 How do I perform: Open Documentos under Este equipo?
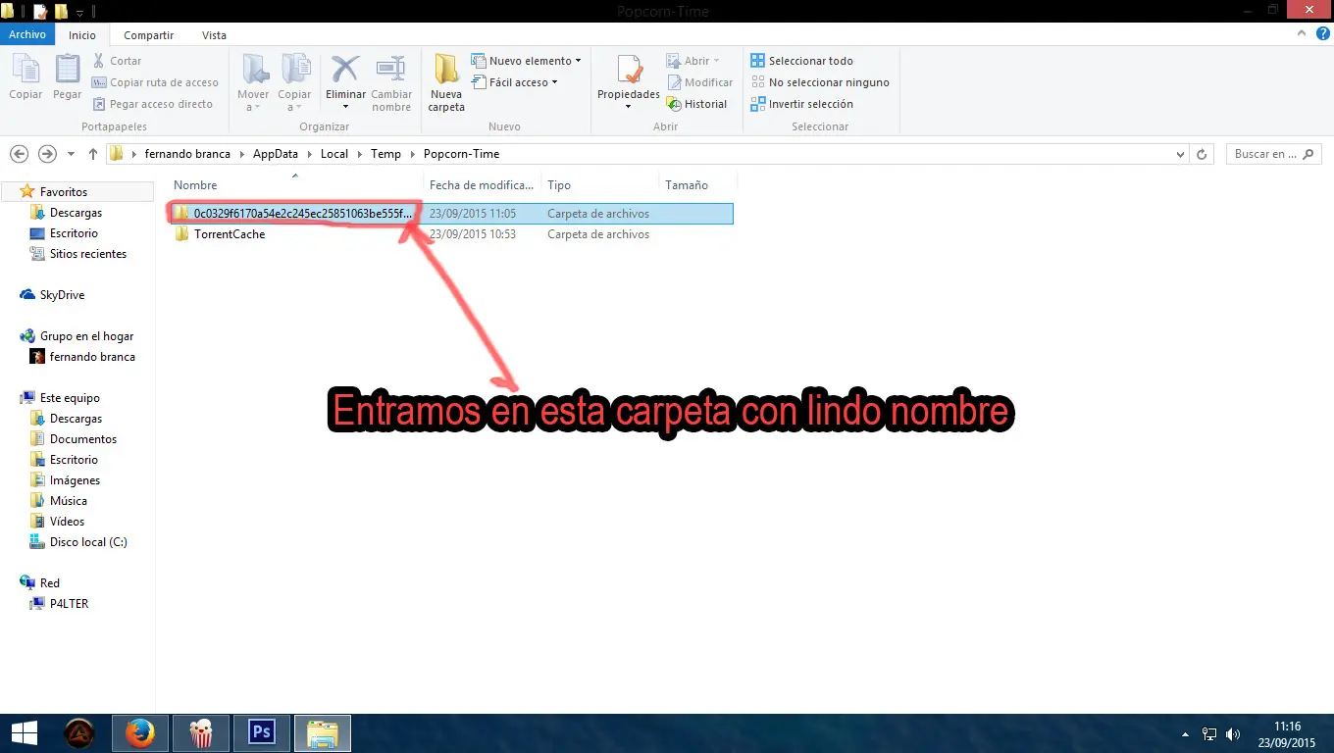pyautogui.click(x=83, y=439)
